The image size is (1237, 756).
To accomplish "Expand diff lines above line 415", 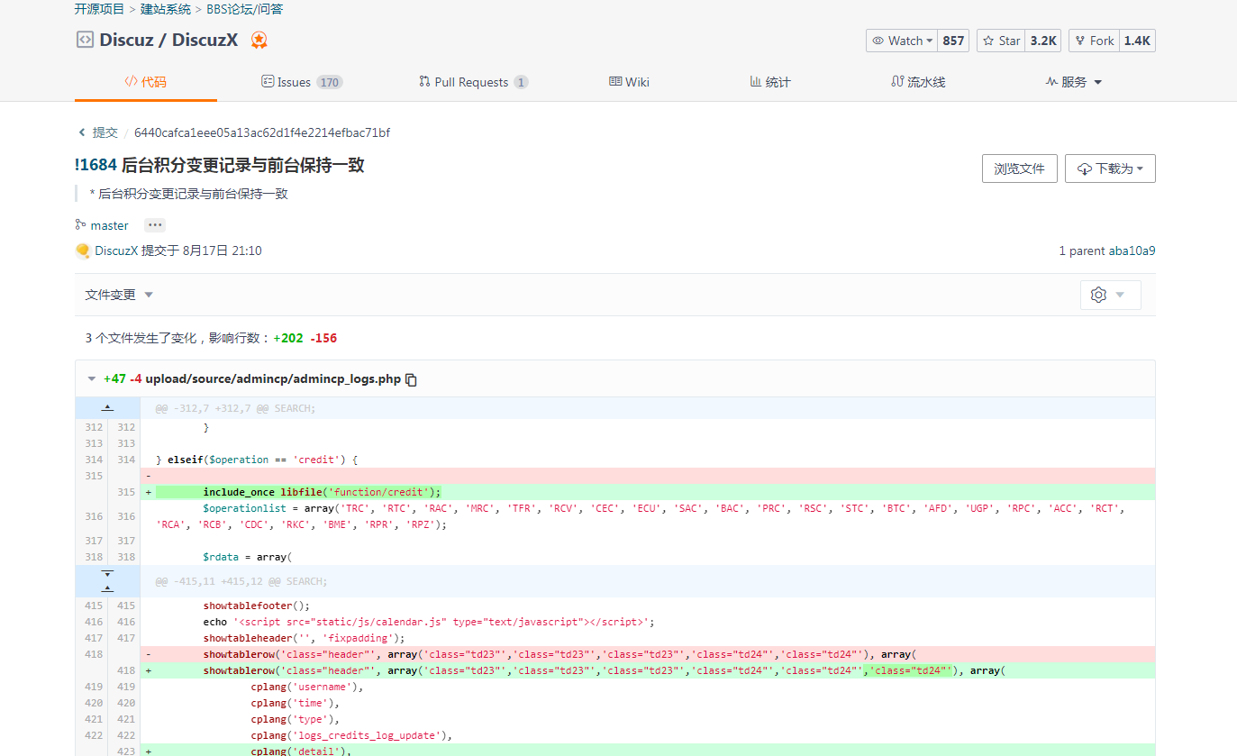I will [107, 588].
